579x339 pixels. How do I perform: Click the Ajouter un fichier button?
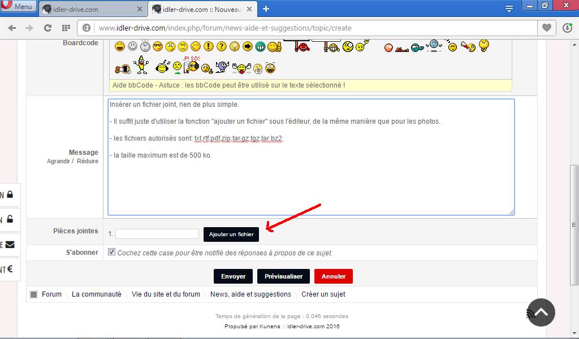[x=231, y=234]
